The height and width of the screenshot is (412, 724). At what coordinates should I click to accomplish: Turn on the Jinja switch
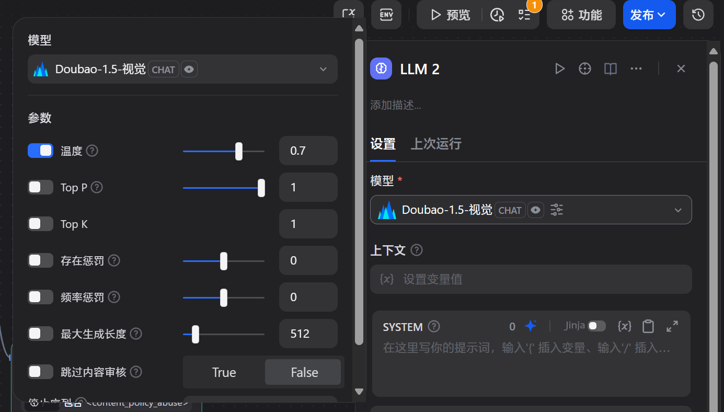[x=596, y=326]
